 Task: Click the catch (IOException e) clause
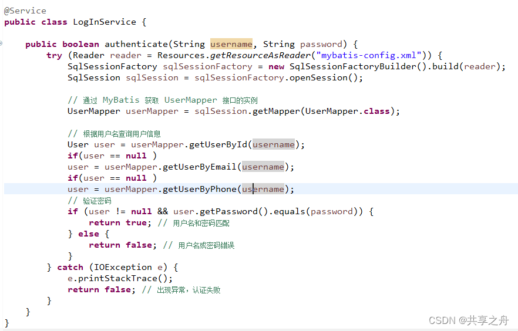point(112,267)
